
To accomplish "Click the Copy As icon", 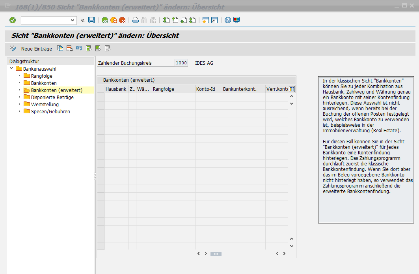I will (x=60, y=49).
